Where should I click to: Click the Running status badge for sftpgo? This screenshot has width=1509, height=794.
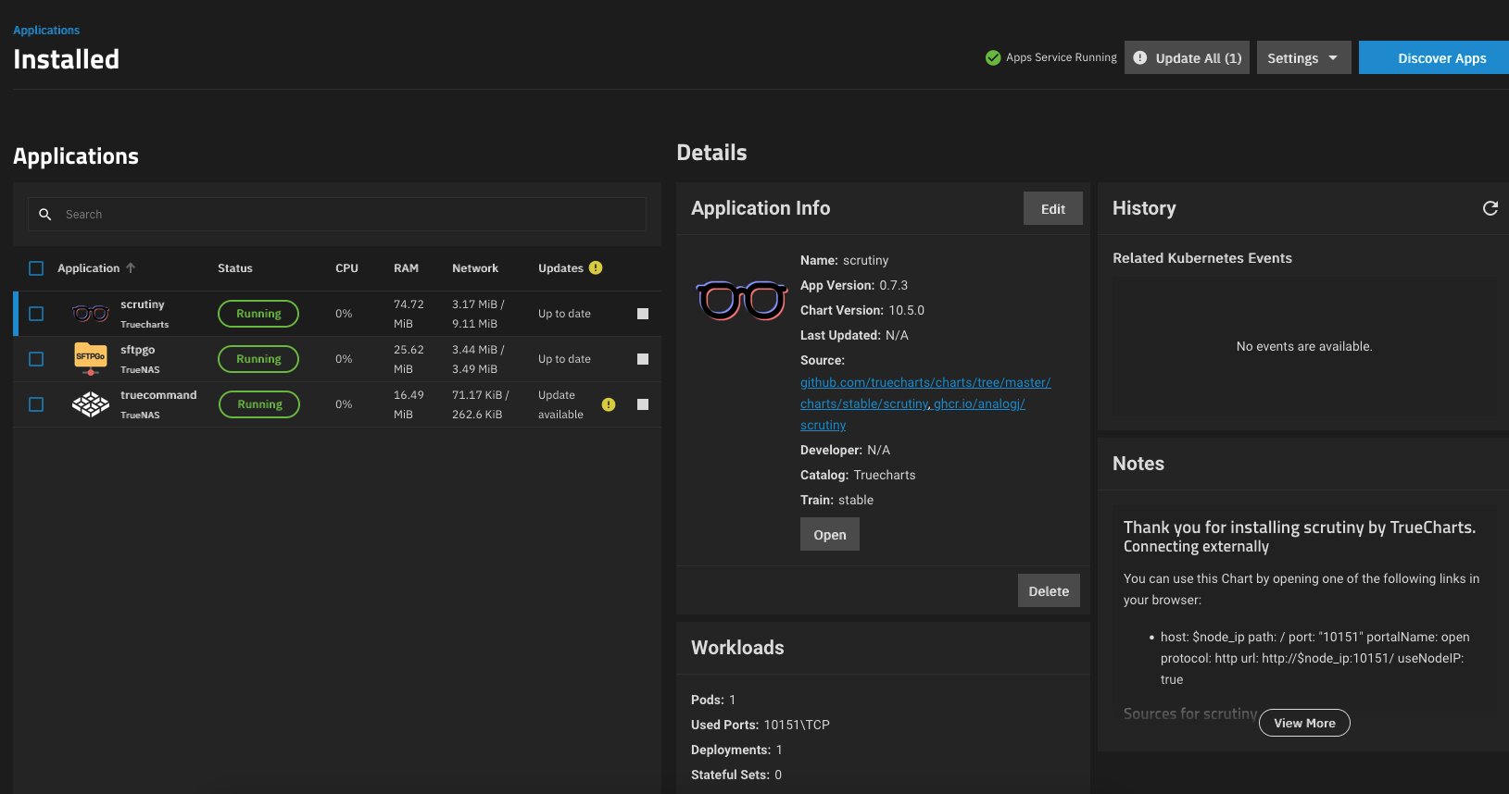(x=258, y=359)
